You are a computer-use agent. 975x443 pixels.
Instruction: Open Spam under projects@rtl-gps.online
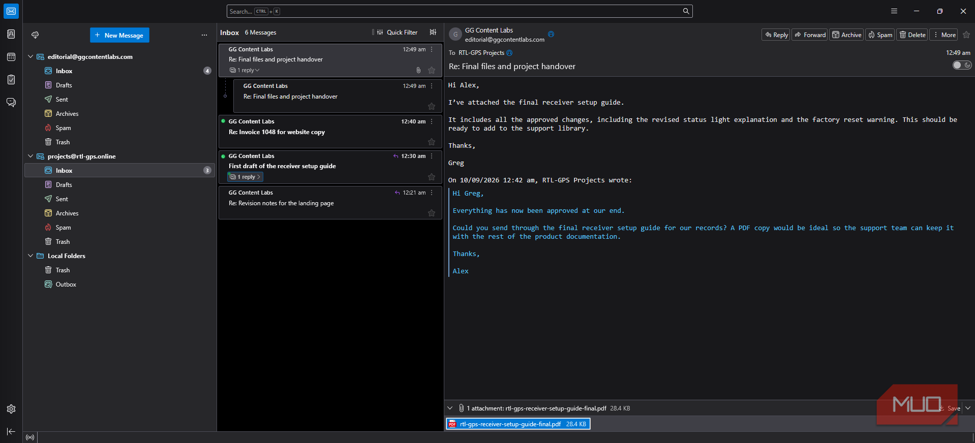tap(119, 228)
